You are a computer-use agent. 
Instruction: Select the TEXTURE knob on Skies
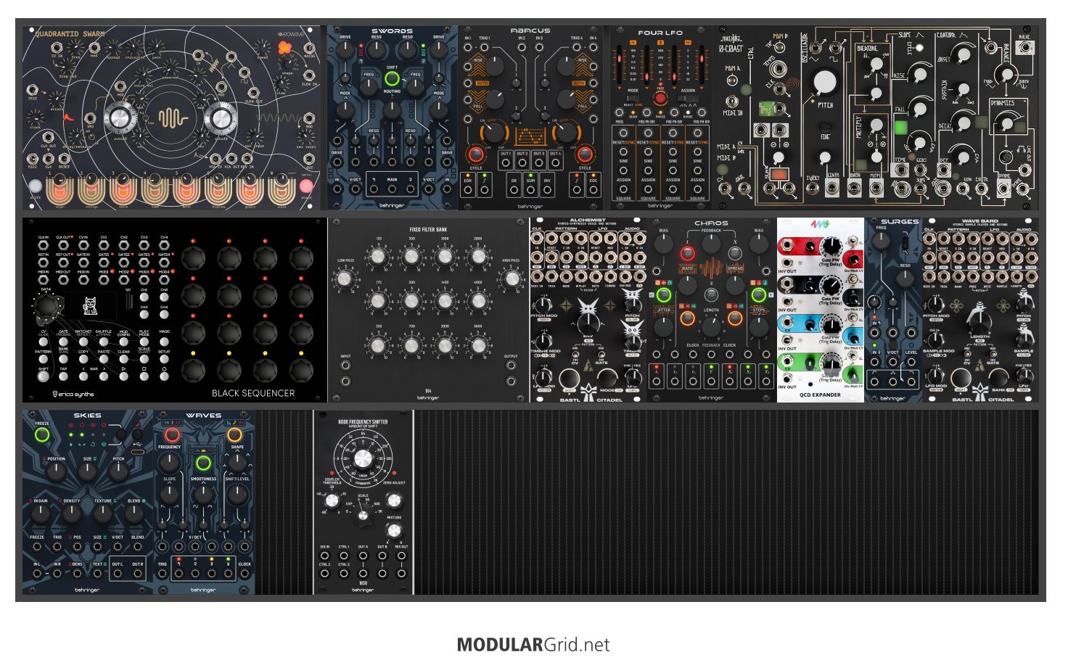tap(103, 514)
